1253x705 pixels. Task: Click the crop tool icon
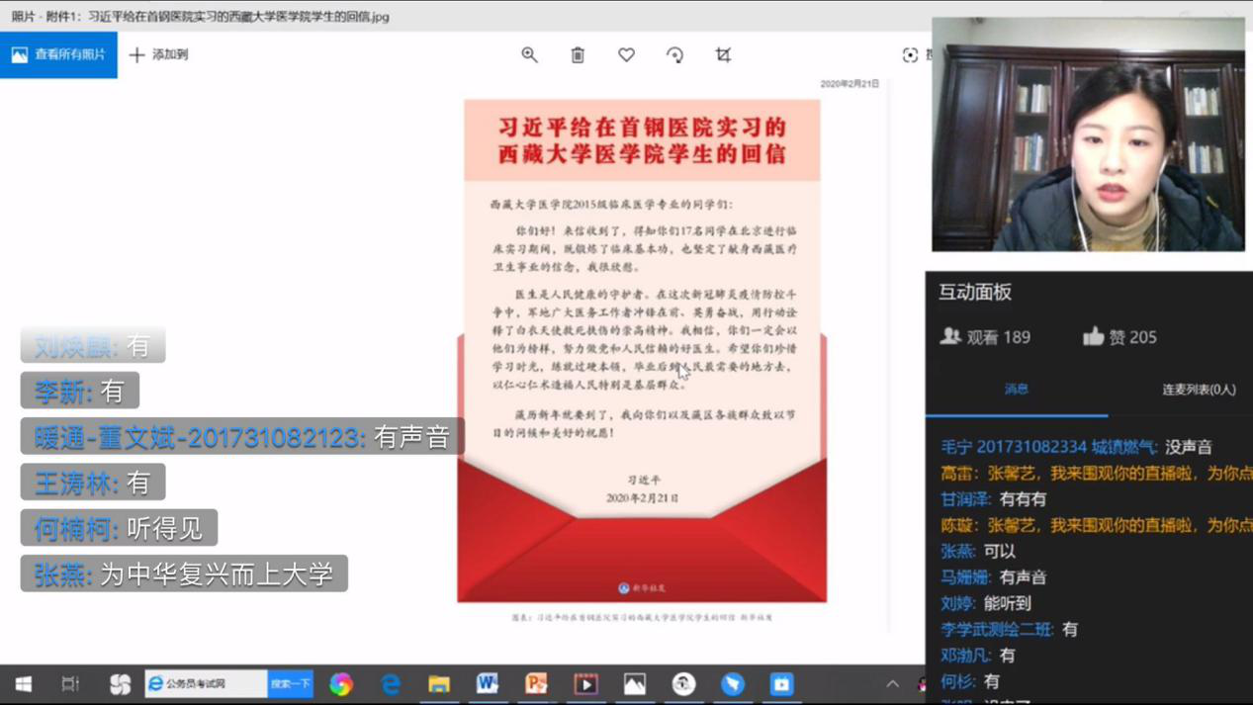(x=723, y=55)
